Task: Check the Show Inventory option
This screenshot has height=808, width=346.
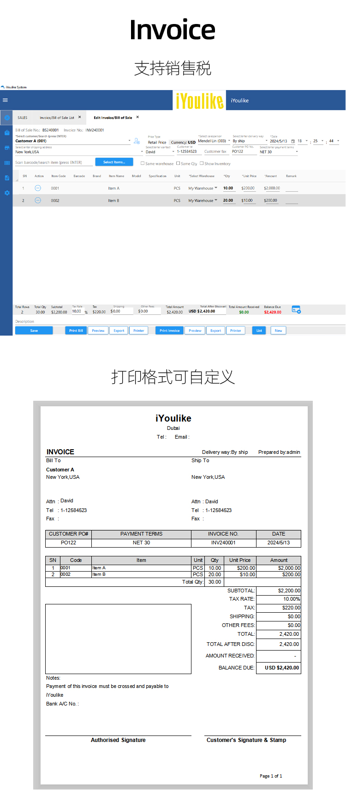Action: [x=202, y=163]
